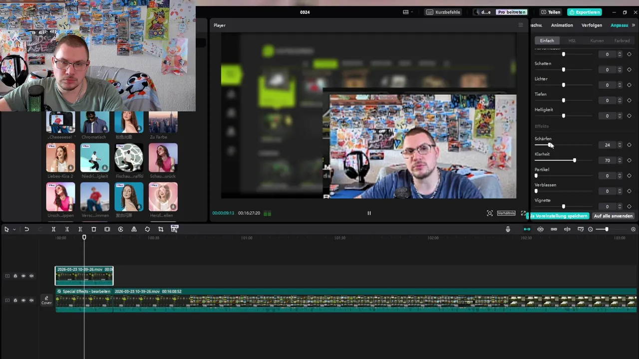
Task: Select the split clip tool
Action: click(53, 229)
